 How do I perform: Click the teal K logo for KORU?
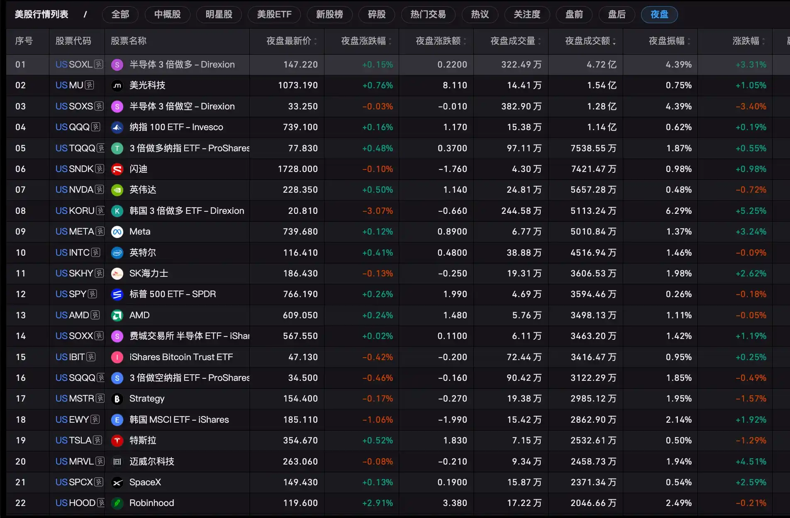117,211
